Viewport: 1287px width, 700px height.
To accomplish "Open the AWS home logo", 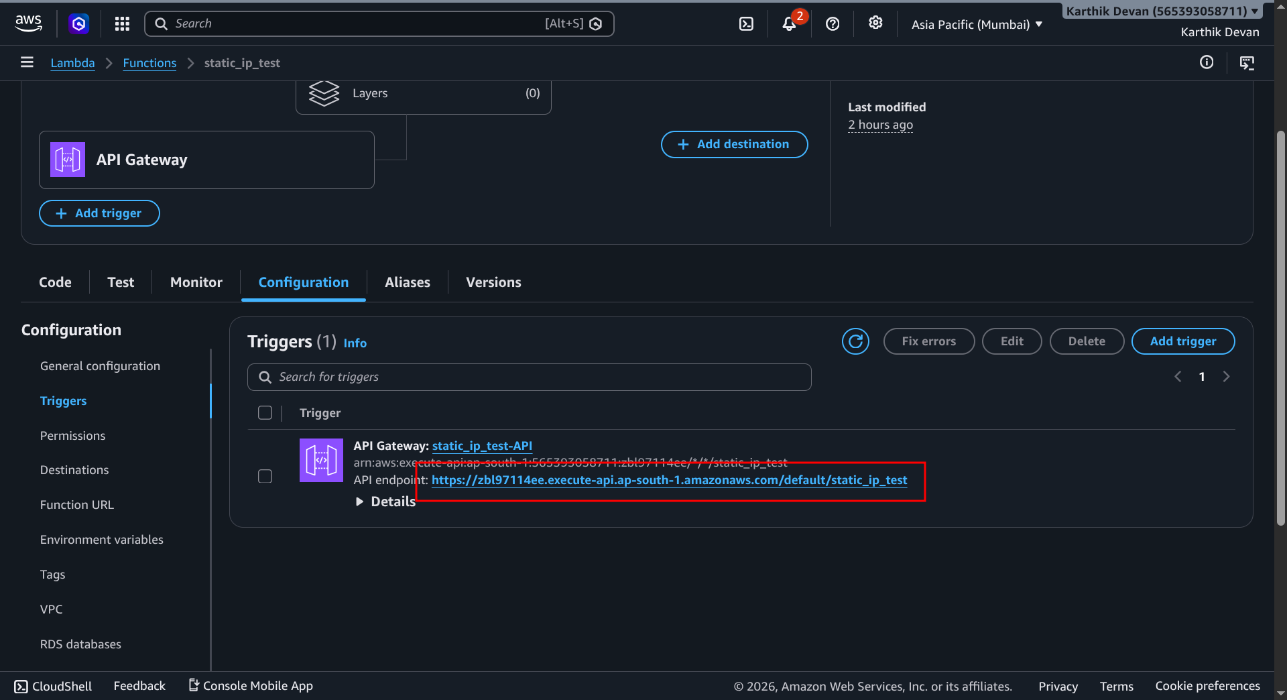I will [28, 23].
